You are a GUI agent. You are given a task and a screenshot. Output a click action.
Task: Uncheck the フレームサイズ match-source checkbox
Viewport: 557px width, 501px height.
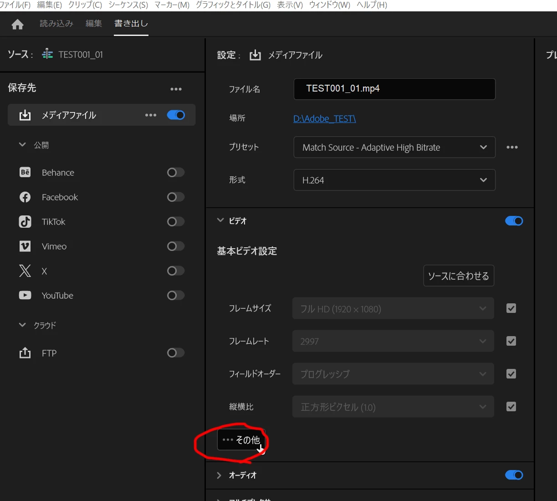click(511, 308)
